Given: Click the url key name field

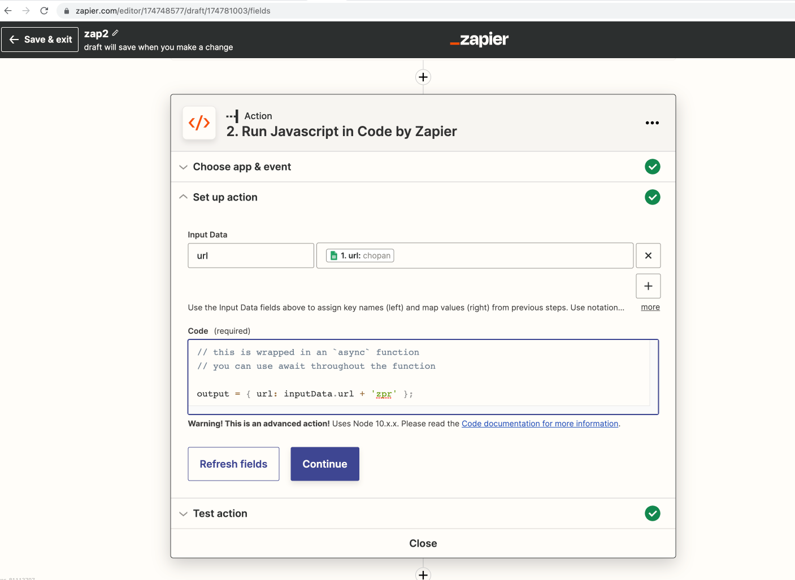Looking at the screenshot, I should tap(251, 256).
